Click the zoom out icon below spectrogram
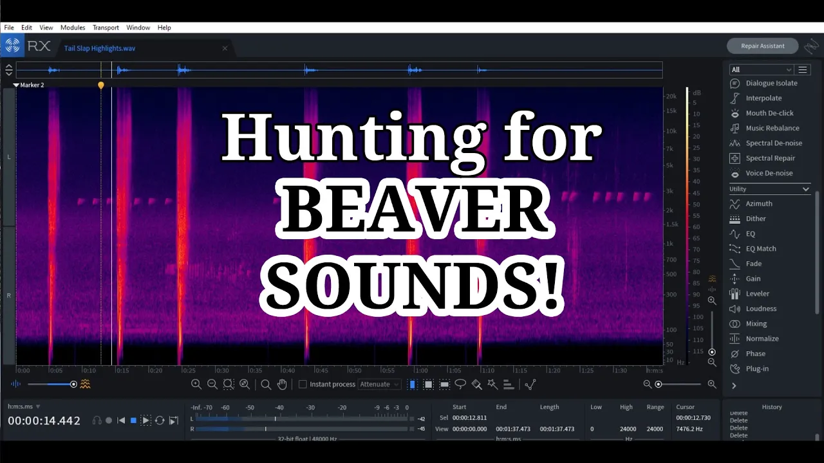The image size is (824, 463). (x=212, y=384)
